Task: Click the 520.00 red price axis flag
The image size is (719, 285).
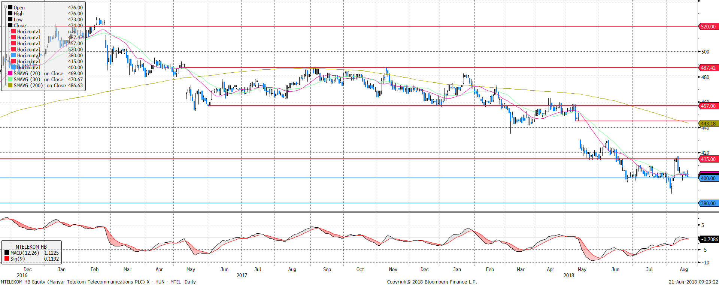Action: click(x=708, y=27)
